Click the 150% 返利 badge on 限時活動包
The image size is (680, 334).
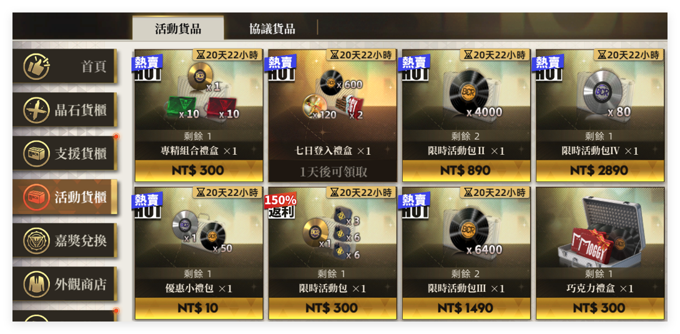280,205
